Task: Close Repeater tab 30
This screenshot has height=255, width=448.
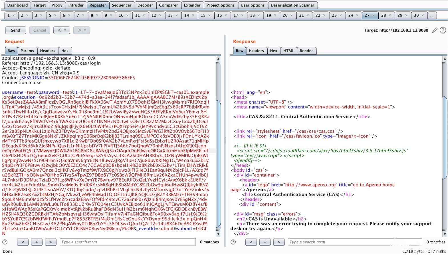Action: [x=423, y=15]
